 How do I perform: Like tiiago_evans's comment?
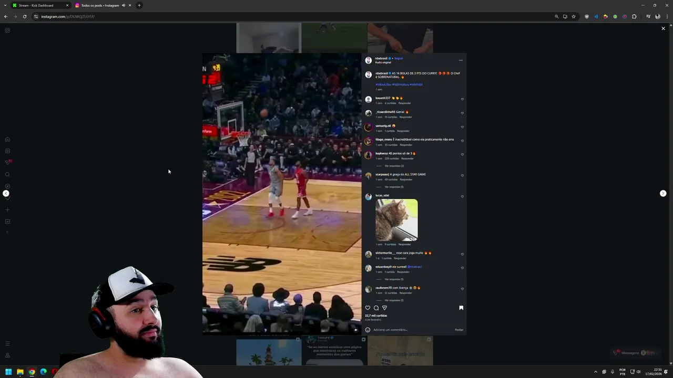[462, 141]
